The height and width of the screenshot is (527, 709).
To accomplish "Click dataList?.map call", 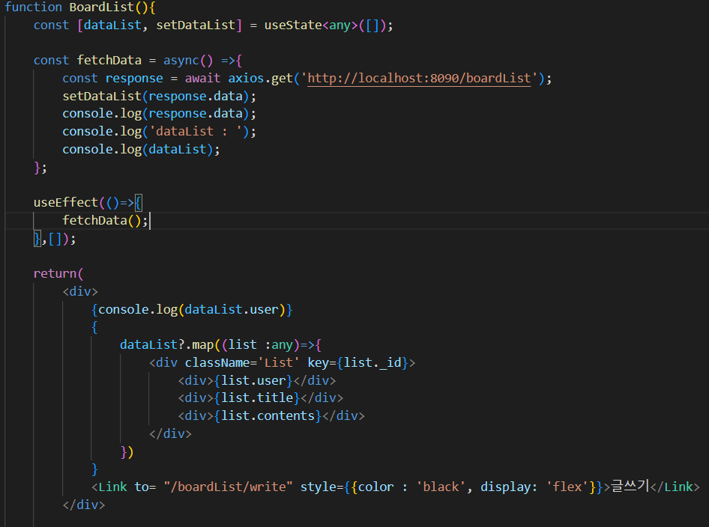I will coord(167,345).
